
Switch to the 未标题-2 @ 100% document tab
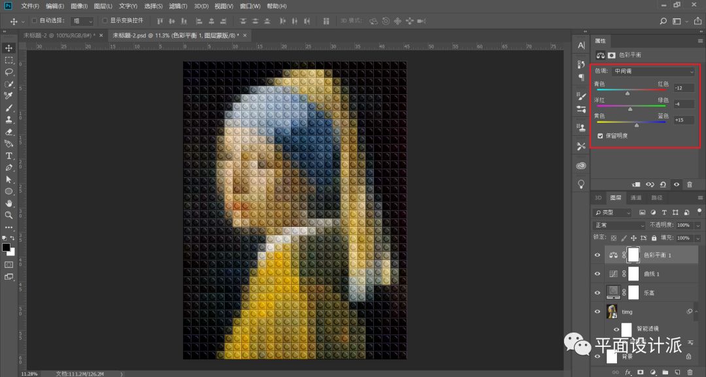coord(59,35)
